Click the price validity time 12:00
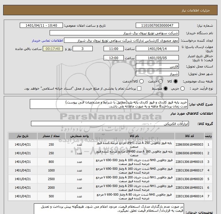221x214 pixels. coord(114,58)
